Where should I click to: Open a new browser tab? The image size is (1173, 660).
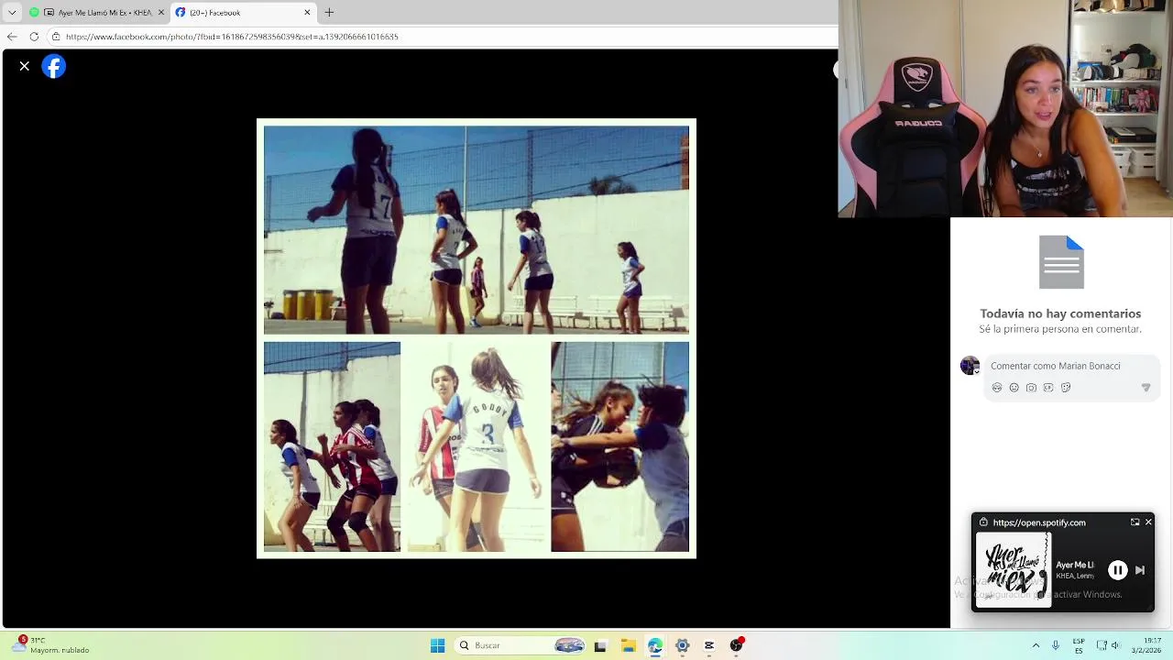coord(329,12)
